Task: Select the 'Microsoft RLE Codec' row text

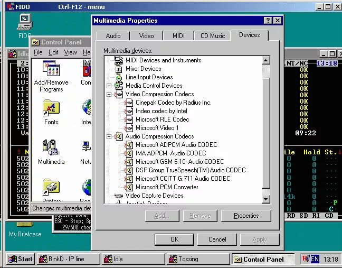Action: (x=162, y=119)
